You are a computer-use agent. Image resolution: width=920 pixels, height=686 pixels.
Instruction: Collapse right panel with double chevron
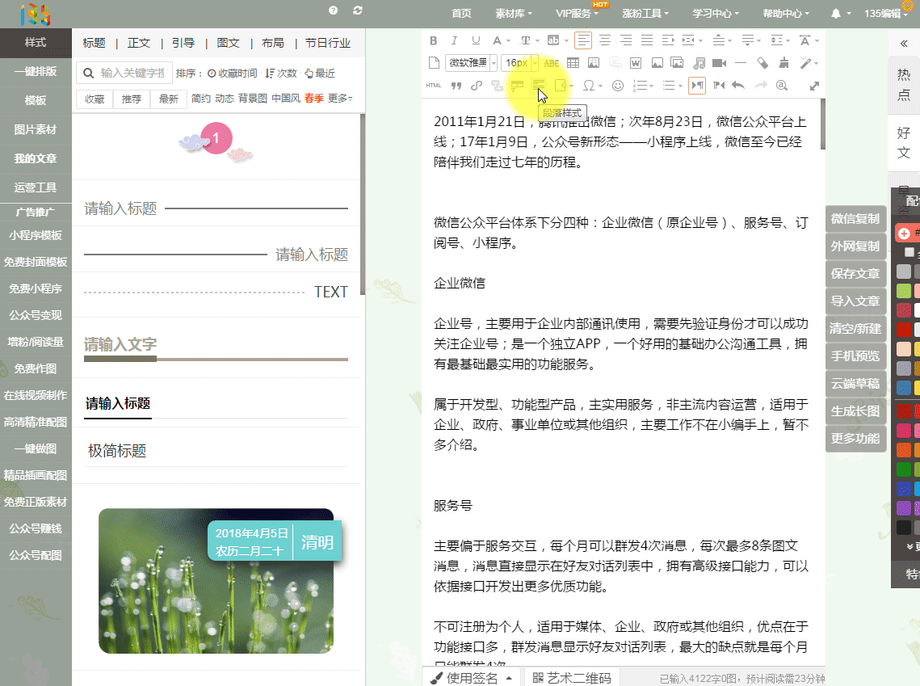click(x=904, y=44)
